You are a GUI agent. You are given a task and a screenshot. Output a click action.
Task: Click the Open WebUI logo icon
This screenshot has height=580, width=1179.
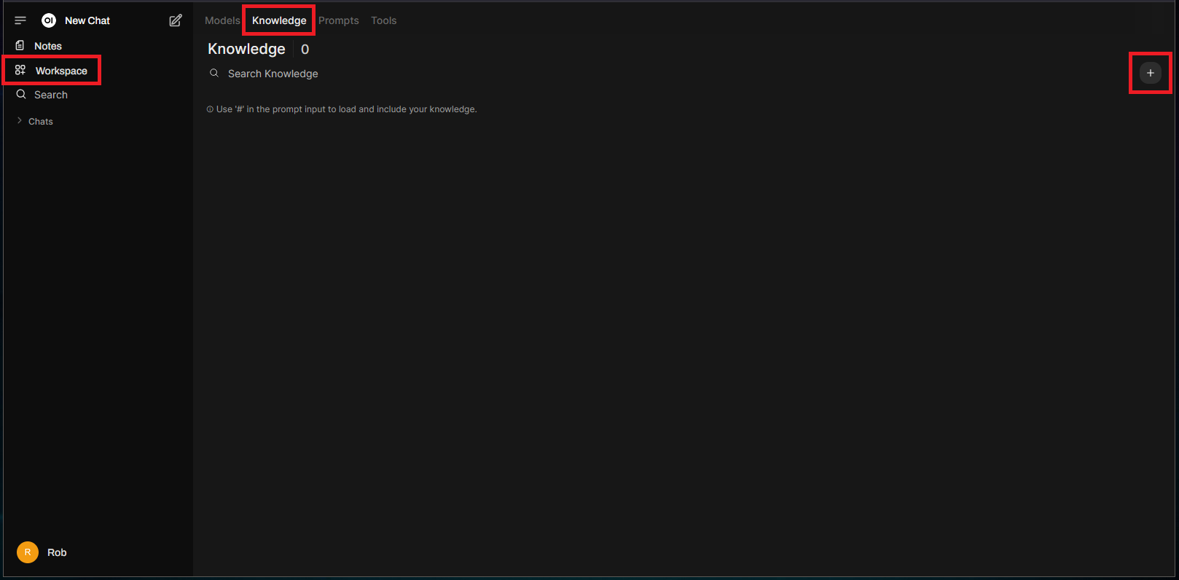pyautogui.click(x=49, y=20)
